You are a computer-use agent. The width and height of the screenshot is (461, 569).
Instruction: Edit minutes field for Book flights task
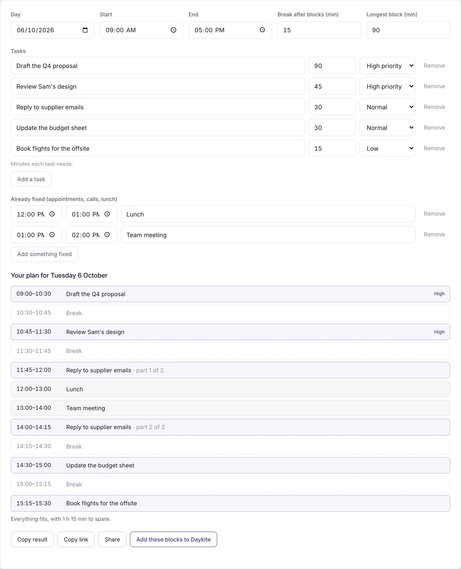[x=332, y=148]
